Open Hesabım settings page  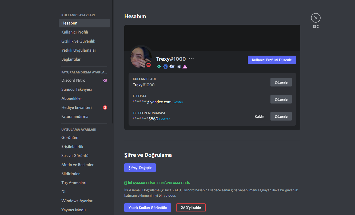coord(84,23)
